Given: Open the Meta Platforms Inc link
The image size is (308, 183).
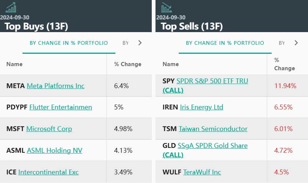Looking at the screenshot, I should 55,86.
